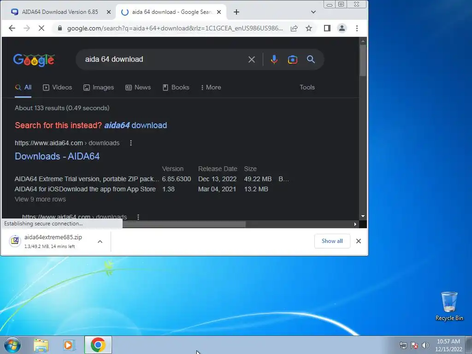Expand the aida64extreme685.zip download options chevron
Screen dimensions: 472x354
(100, 242)
